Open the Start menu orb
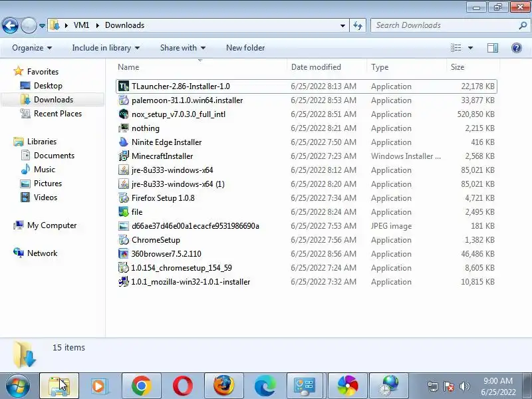Screen dimensions: 532x399 [x=18, y=386]
